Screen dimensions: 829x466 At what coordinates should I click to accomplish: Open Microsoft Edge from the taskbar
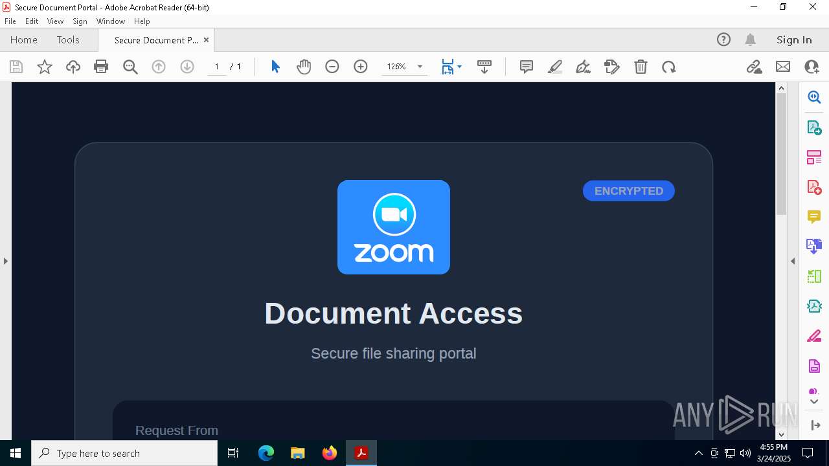tap(266, 453)
